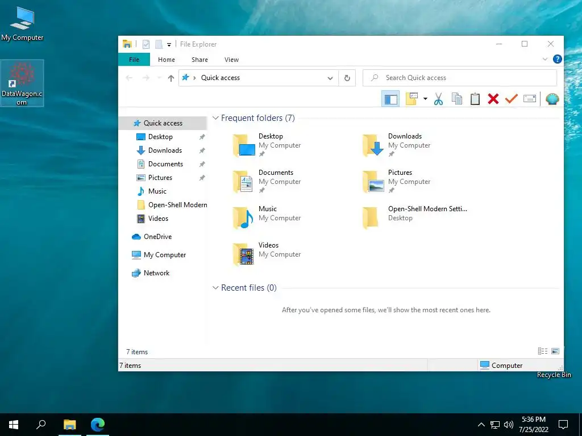Open the Windows Start menu
Screen dimensions: 582x436
(x=14, y=425)
